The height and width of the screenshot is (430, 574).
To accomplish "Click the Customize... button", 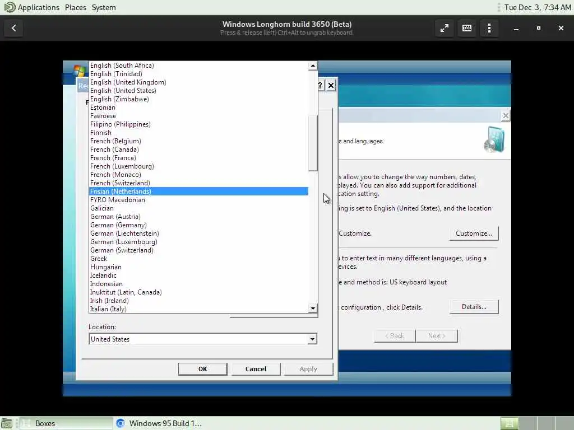I will (x=474, y=233).
